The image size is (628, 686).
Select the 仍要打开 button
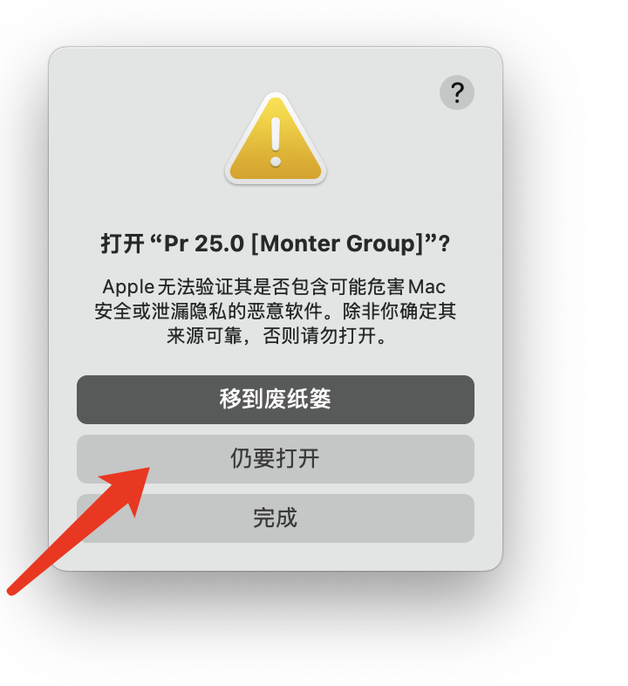[276, 458]
